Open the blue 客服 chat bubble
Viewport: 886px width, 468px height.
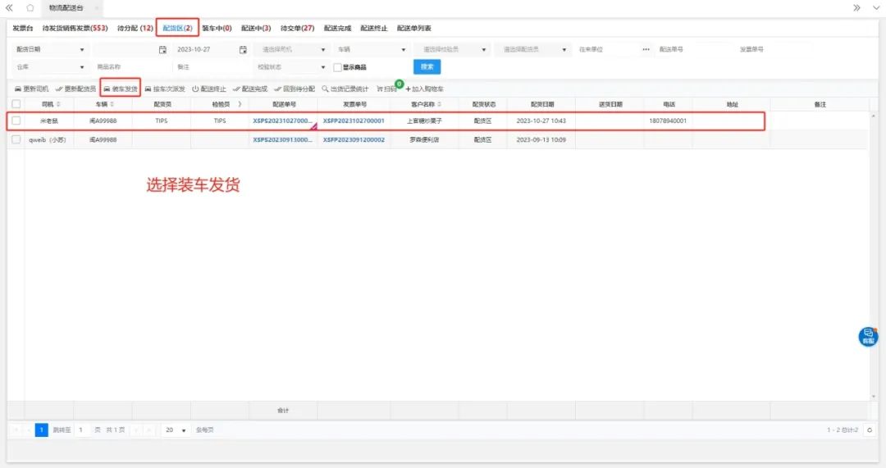[868, 336]
